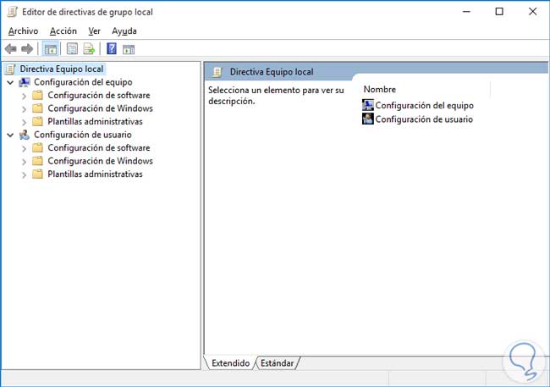Toggle the show/hide action pane icon
Viewport: 550px width, 387px height.
[129, 49]
